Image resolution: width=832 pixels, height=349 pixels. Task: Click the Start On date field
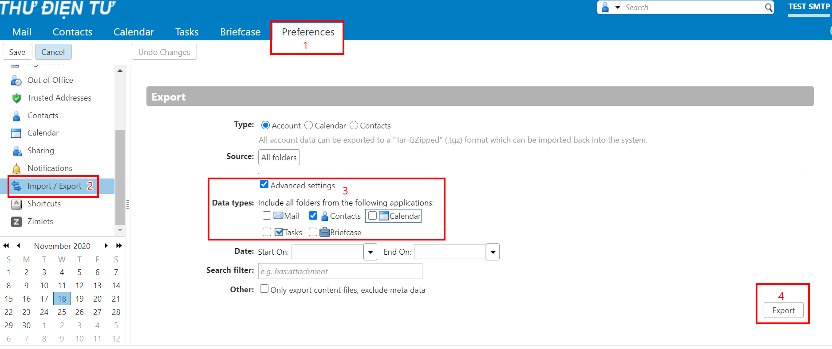click(x=327, y=252)
